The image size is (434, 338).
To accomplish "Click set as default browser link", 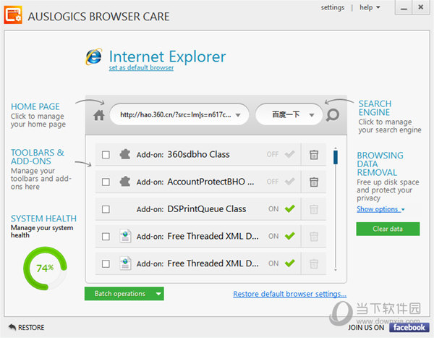I will [x=141, y=68].
